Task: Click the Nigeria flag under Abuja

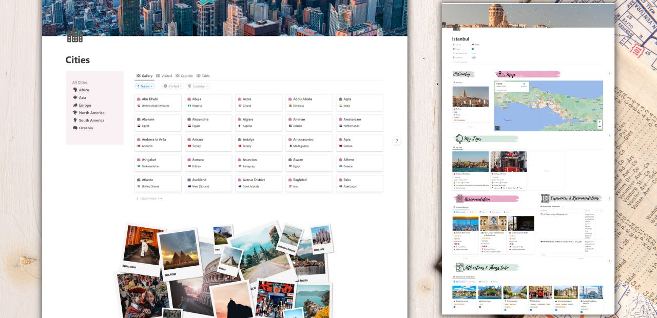Action: (x=189, y=106)
